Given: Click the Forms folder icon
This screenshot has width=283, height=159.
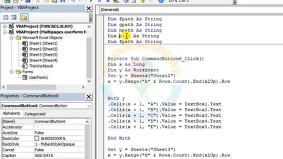Looking at the screenshot, I should point(18,72).
